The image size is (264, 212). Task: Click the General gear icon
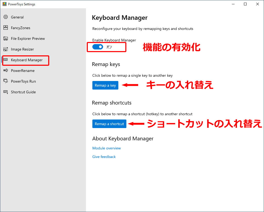[x=6, y=17]
